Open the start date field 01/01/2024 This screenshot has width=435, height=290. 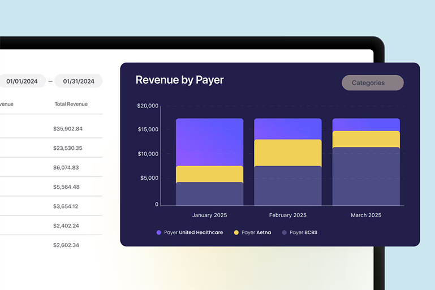22,81
